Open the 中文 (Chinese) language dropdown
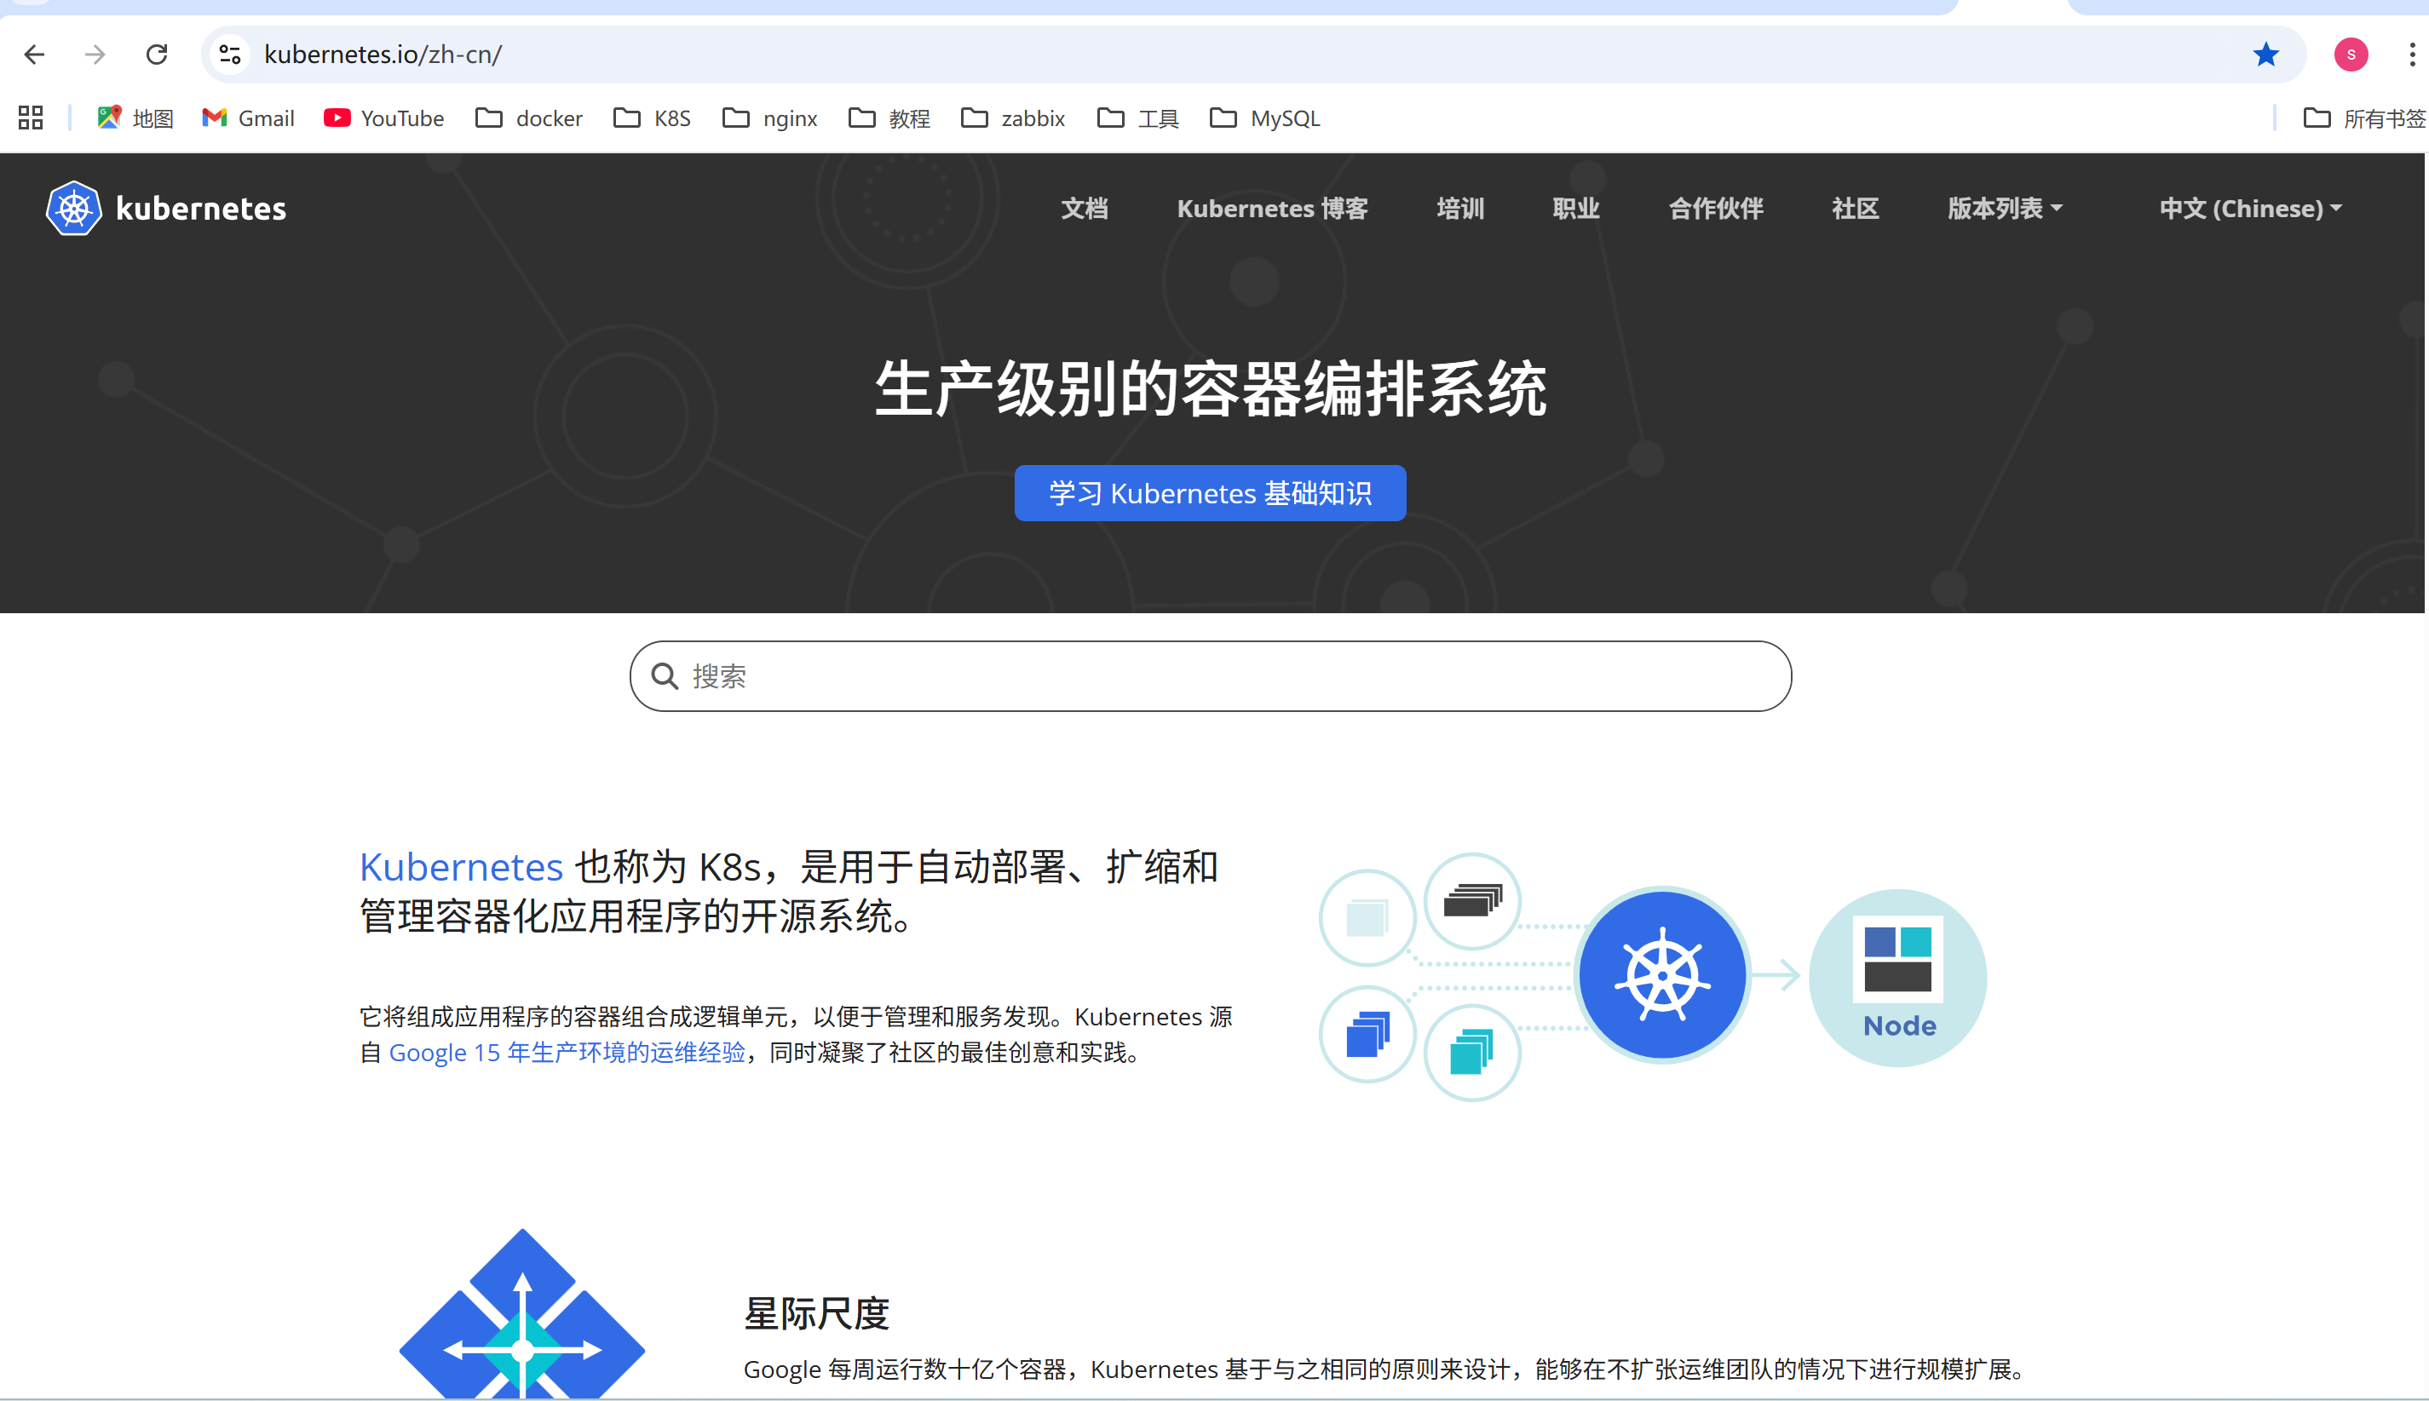 point(2250,208)
